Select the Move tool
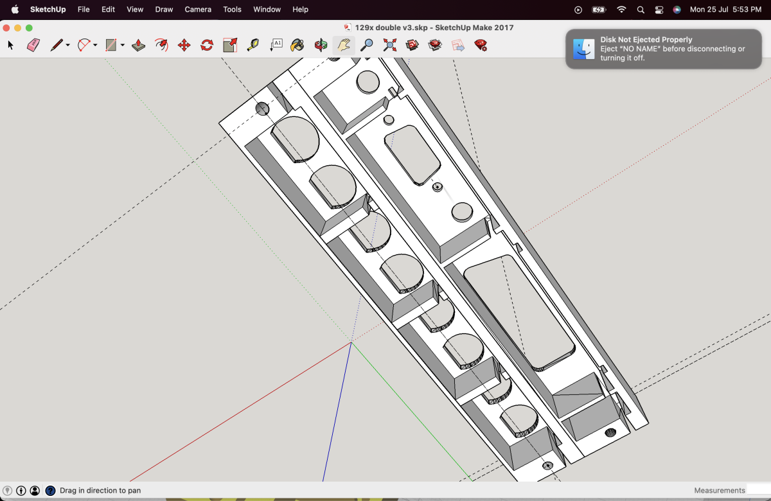The width and height of the screenshot is (771, 501). point(184,45)
